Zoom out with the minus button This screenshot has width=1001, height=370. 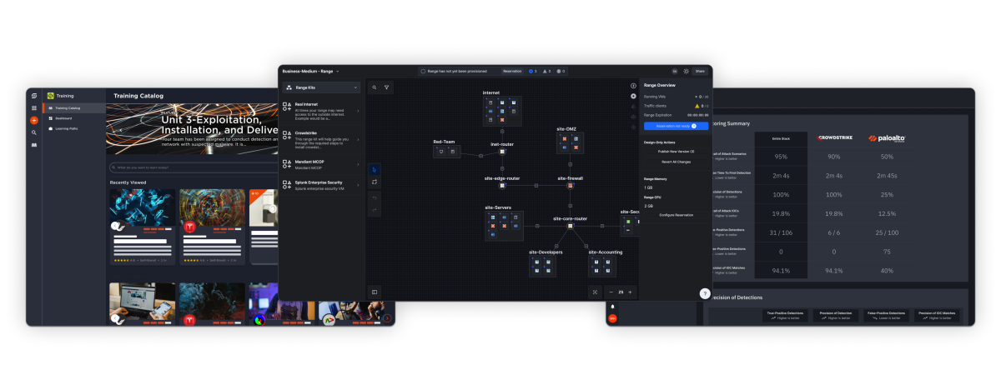[611, 292]
